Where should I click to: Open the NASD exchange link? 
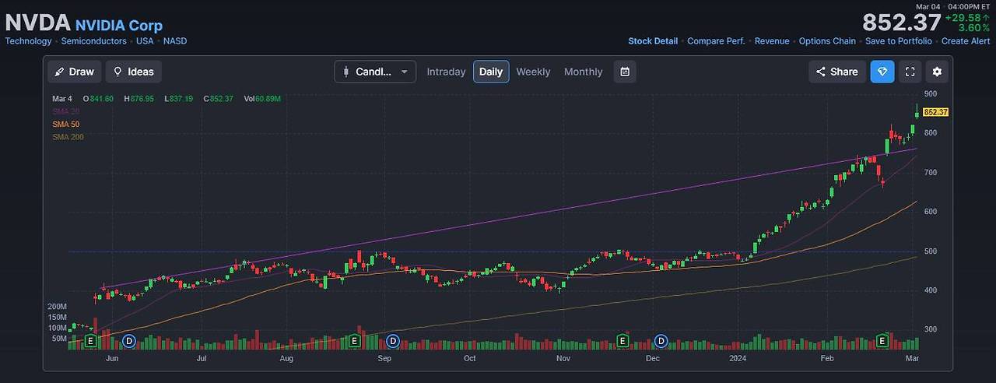175,41
